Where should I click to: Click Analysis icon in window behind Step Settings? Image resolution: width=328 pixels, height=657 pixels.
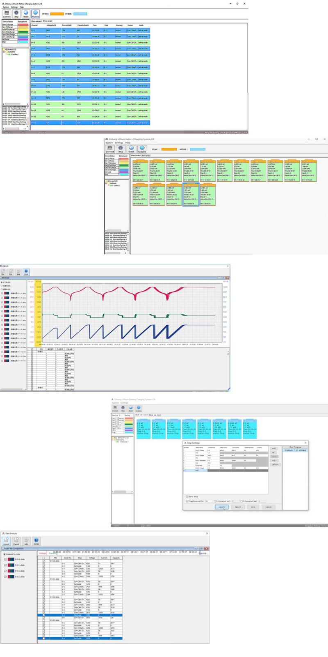tap(139, 409)
